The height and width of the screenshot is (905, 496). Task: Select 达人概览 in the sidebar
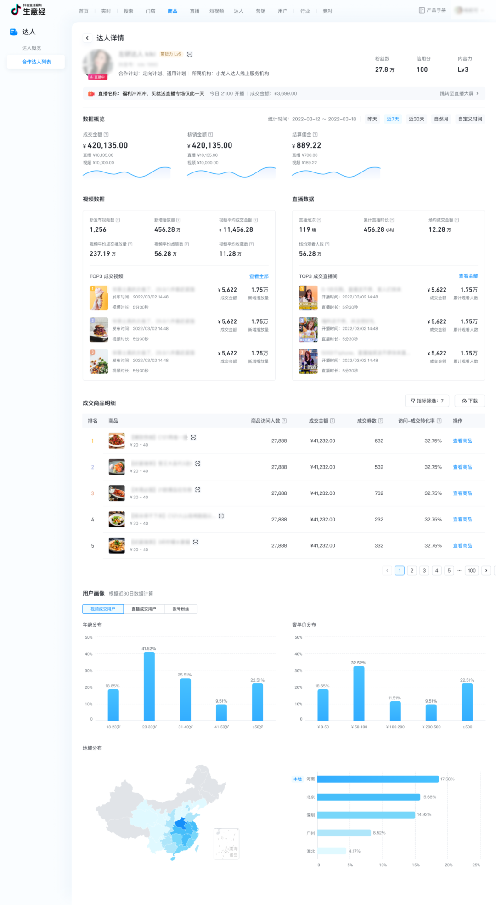[x=32, y=48]
